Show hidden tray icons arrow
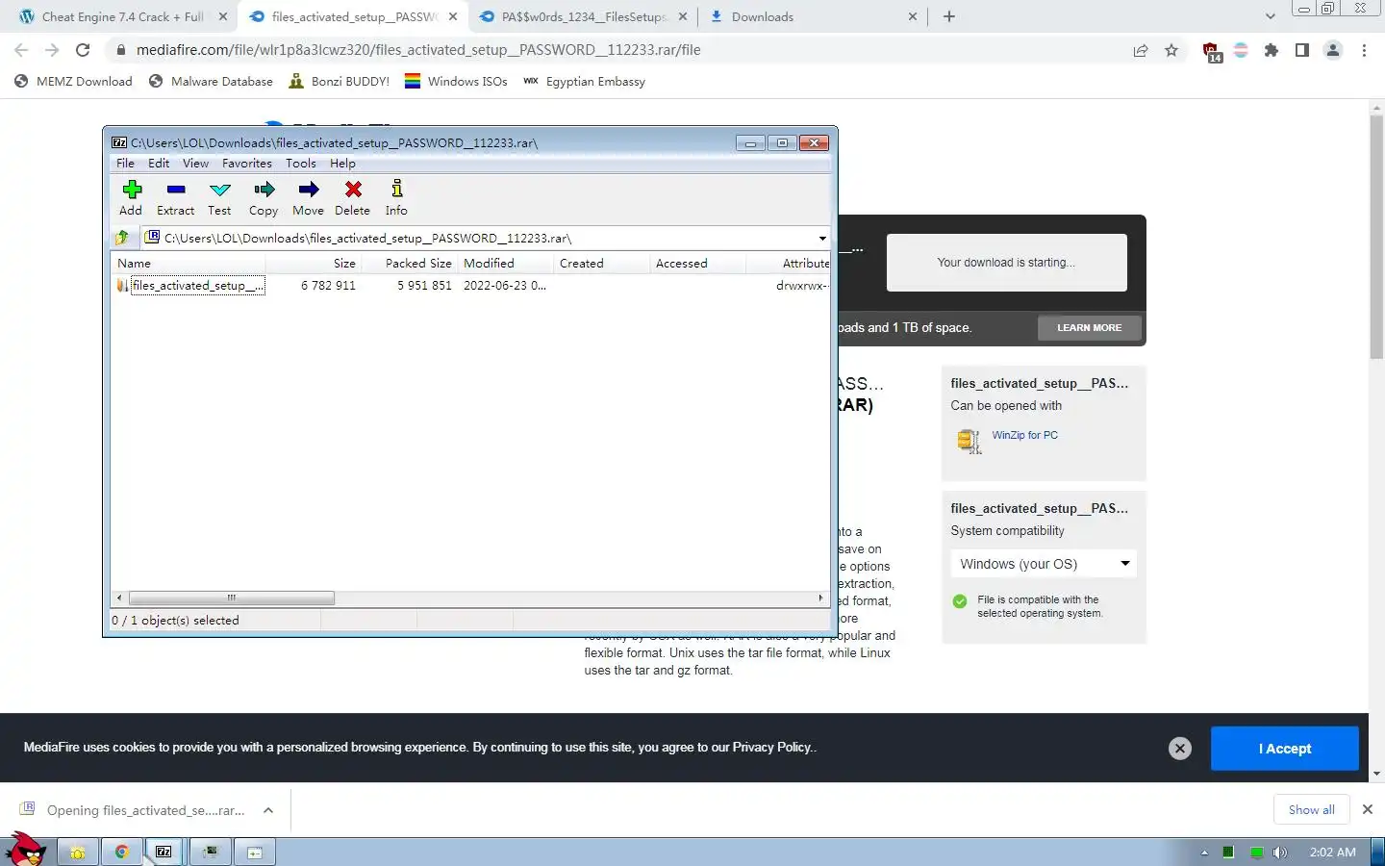1385x866 pixels. click(x=1204, y=853)
